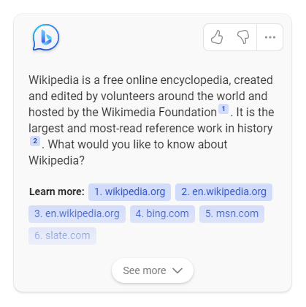The height and width of the screenshot is (307, 306).
Task: Click the Bing chat logo icon
Action: tap(46, 37)
